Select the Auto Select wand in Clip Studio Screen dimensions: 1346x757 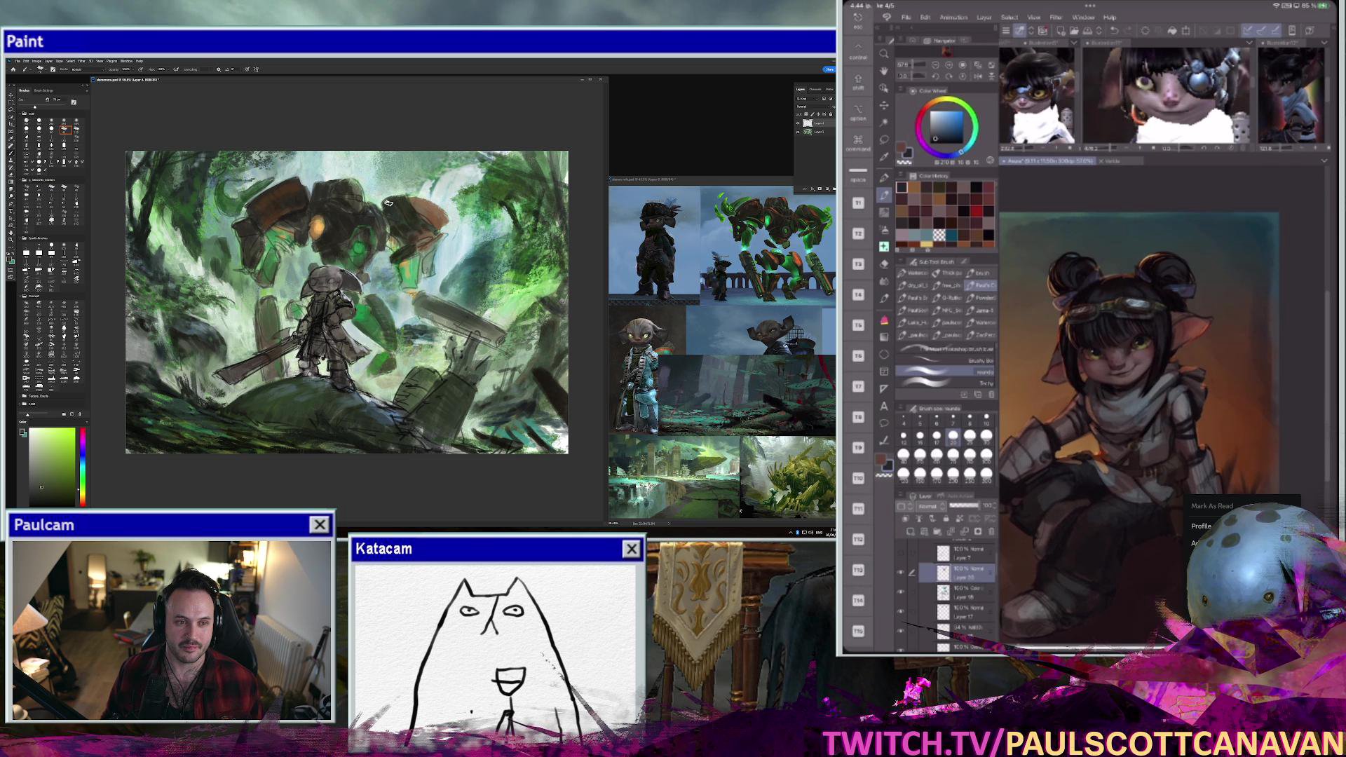click(x=884, y=122)
